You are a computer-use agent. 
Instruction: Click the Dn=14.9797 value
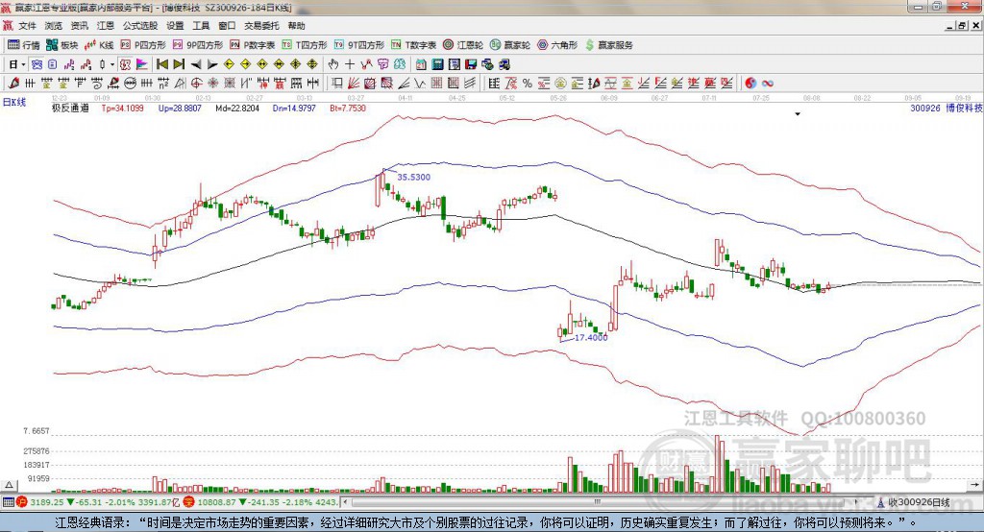(x=294, y=108)
